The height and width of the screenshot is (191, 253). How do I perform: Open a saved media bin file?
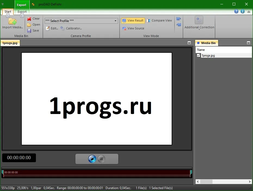pyautogui.click(x=34, y=25)
